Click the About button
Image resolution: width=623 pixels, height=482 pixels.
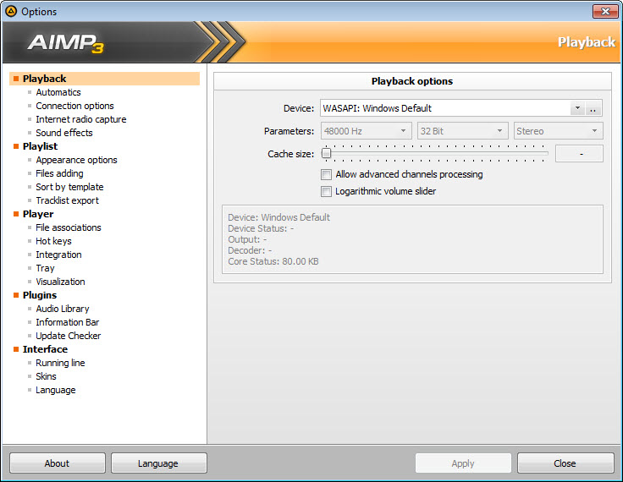pos(58,463)
